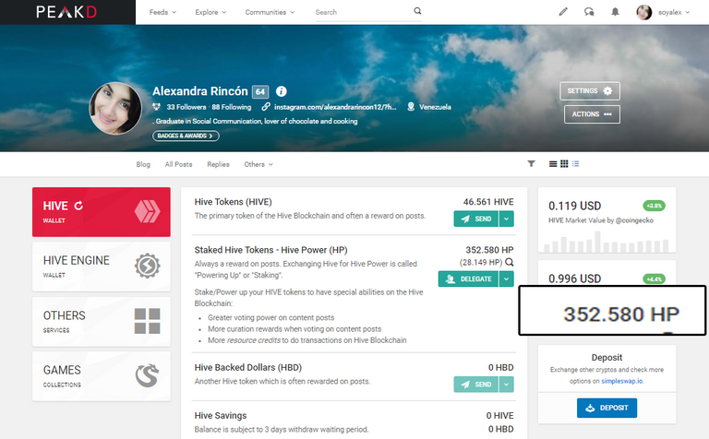Screen dimensions: 709x439
Task: Switch to the Blog tab
Action: [143, 164]
